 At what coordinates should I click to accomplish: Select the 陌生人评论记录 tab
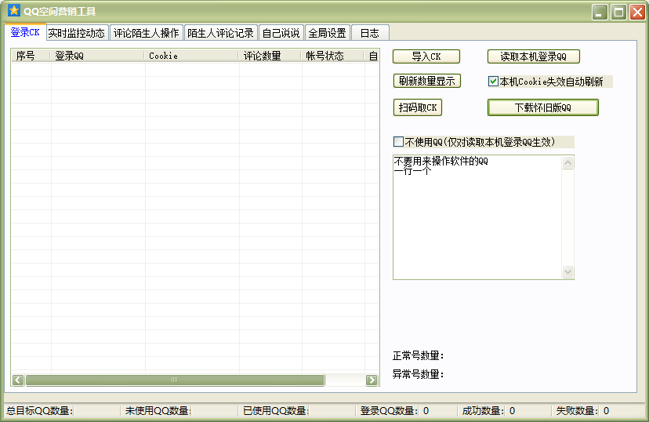220,34
